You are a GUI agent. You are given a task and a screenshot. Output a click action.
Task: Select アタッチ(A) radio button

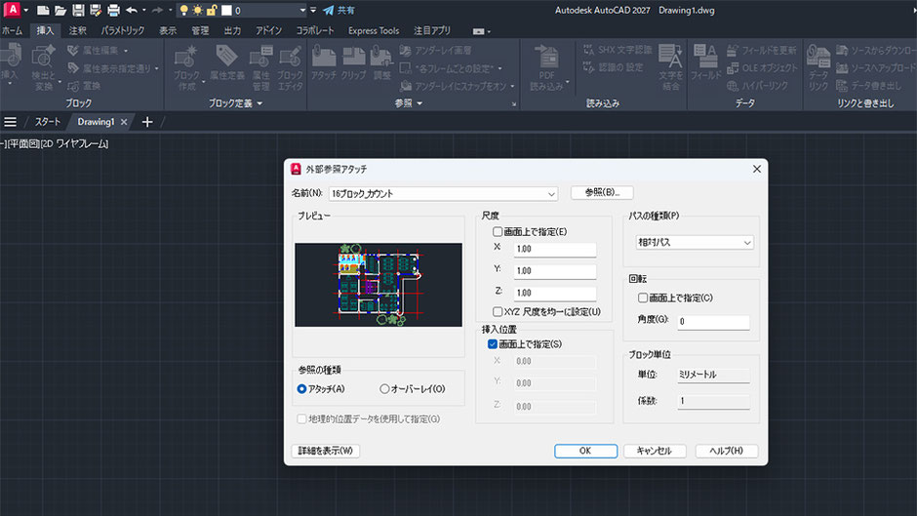(301, 388)
